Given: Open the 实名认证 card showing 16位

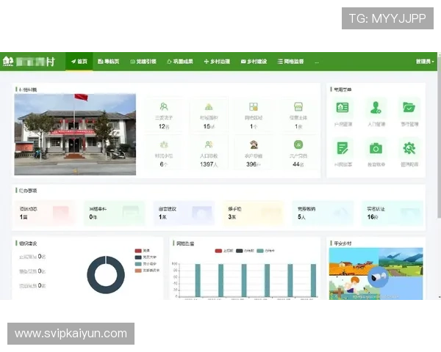Looking at the screenshot, I should [392, 213].
